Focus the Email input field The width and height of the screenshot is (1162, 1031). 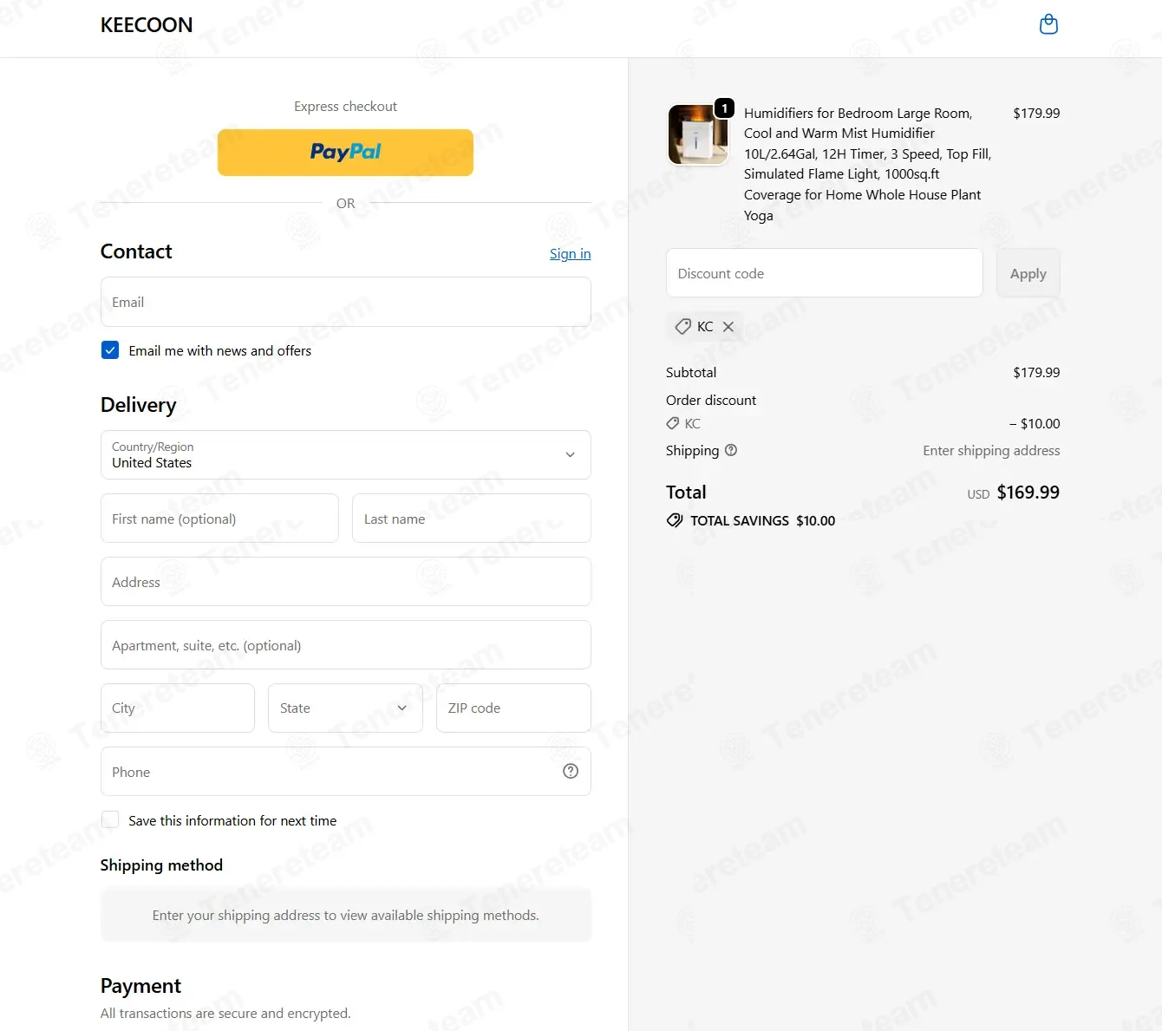click(x=346, y=302)
